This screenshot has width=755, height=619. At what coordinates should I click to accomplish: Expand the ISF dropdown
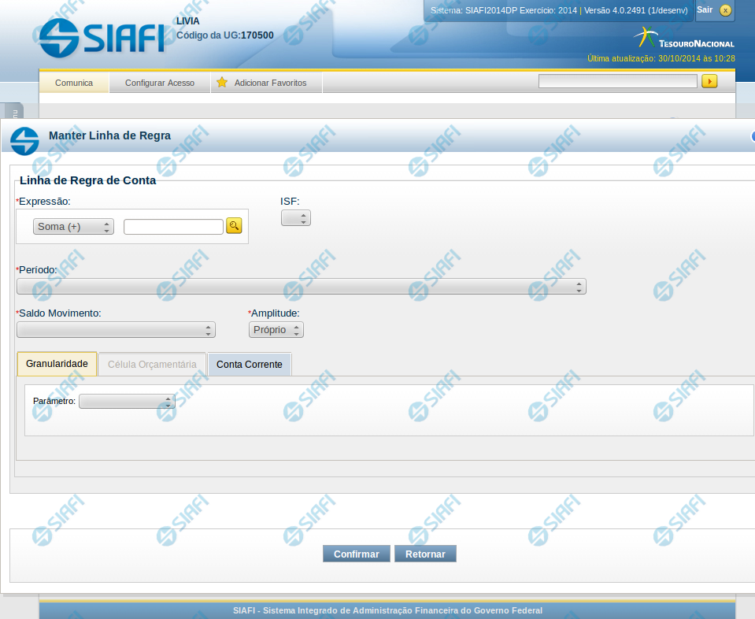[296, 218]
